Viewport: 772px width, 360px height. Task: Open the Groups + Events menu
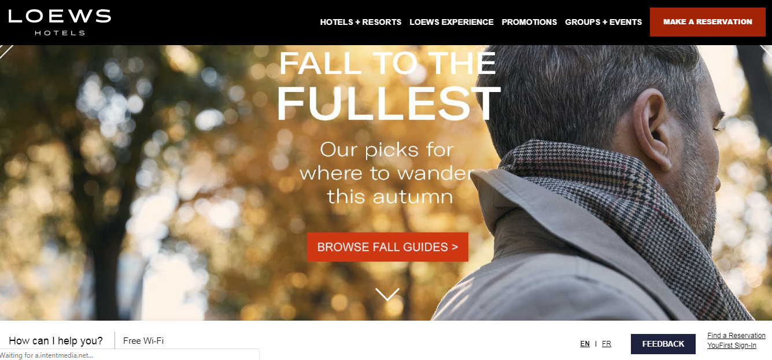(x=604, y=22)
